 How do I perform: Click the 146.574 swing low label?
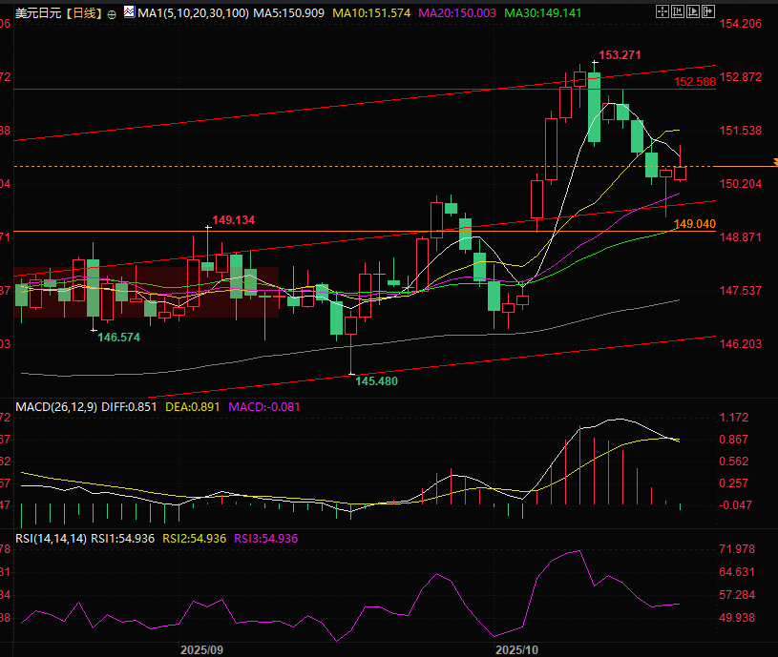click(x=118, y=338)
